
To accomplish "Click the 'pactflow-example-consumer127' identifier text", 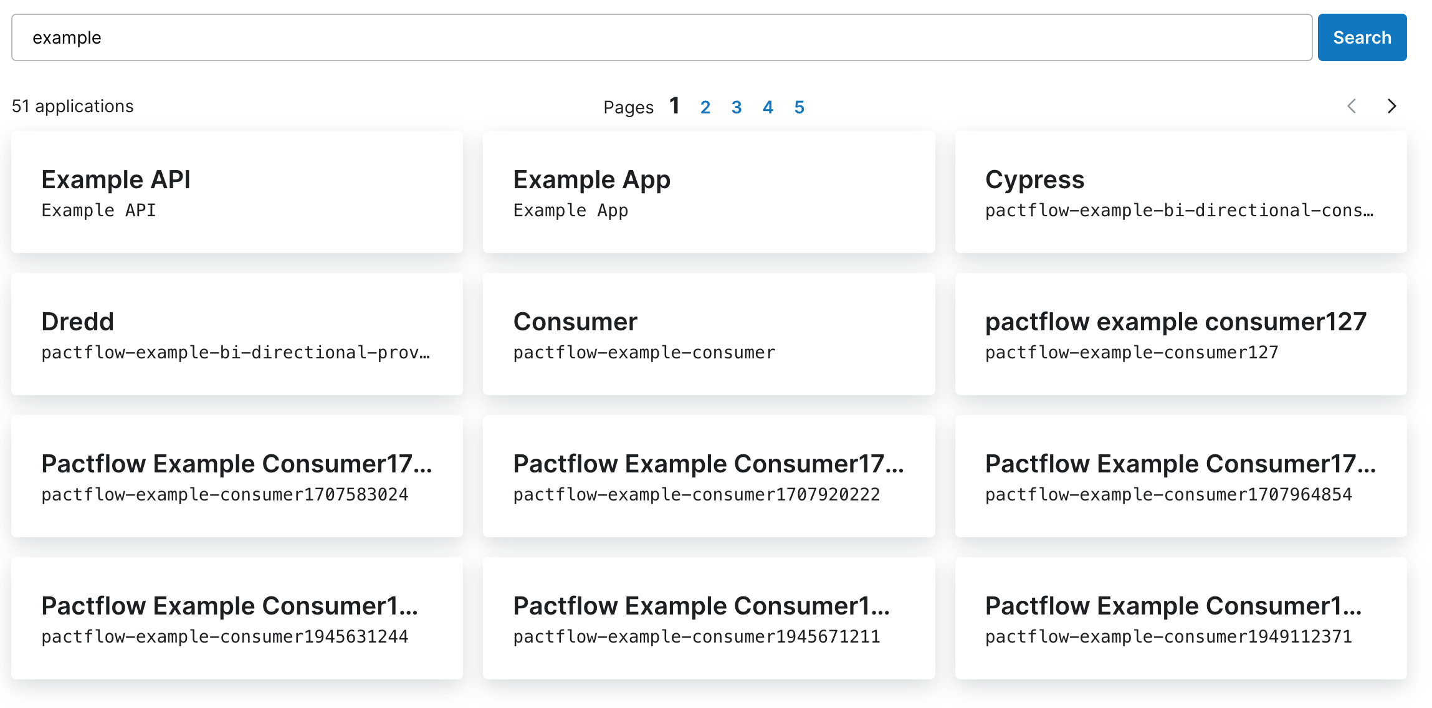I will (x=1132, y=353).
